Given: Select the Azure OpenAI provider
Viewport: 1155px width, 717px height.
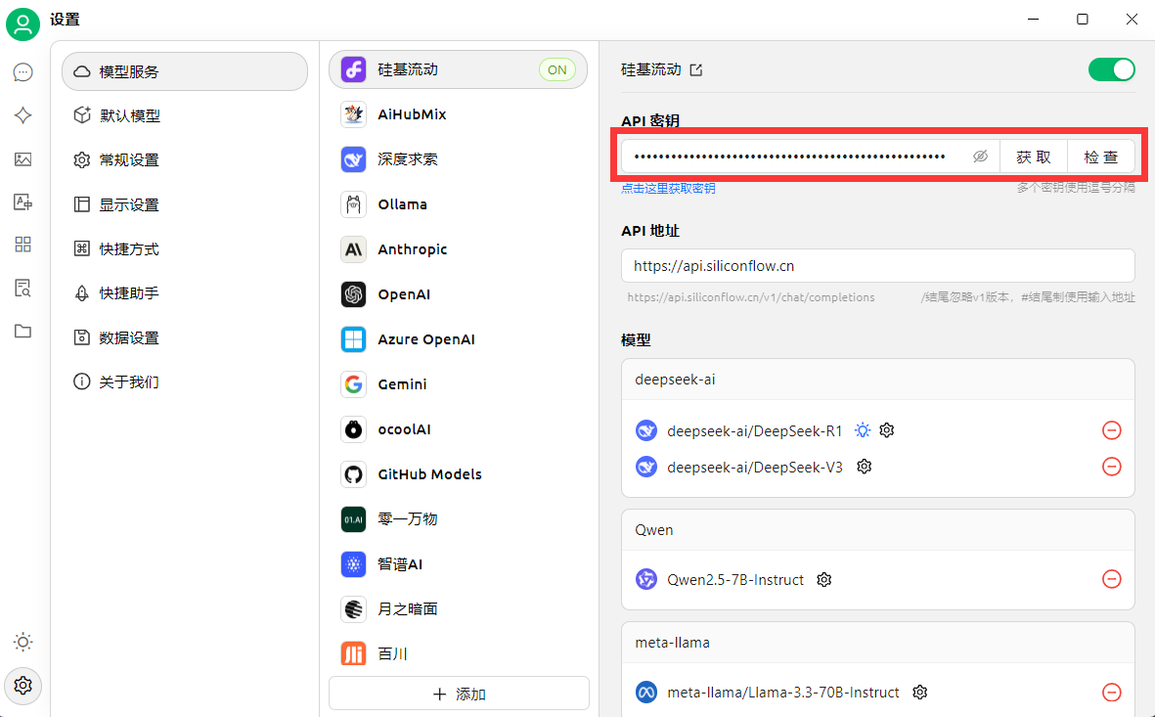Looking at the screenshot, I should [x=458, y=339].
